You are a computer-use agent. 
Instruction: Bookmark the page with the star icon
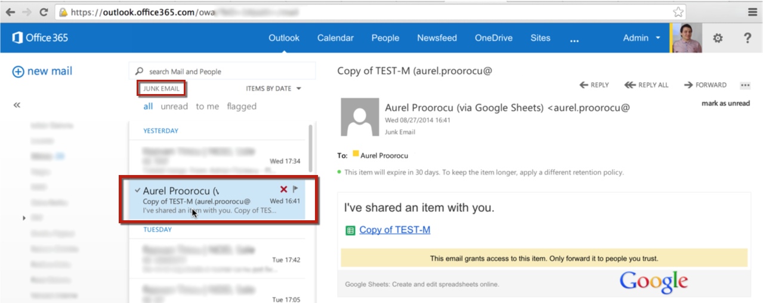click(678, 12)
